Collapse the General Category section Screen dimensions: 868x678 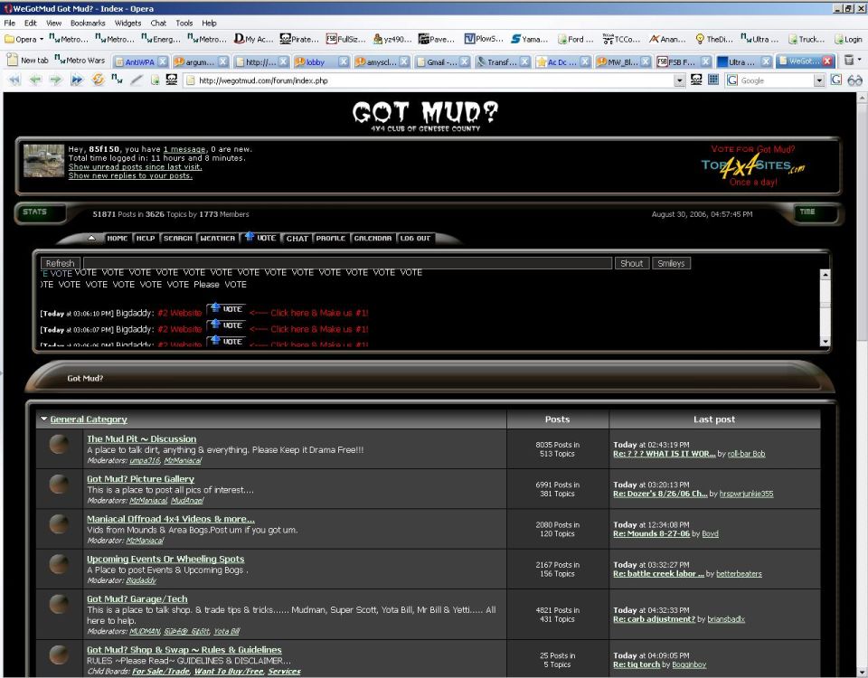[x=43, y=419]
